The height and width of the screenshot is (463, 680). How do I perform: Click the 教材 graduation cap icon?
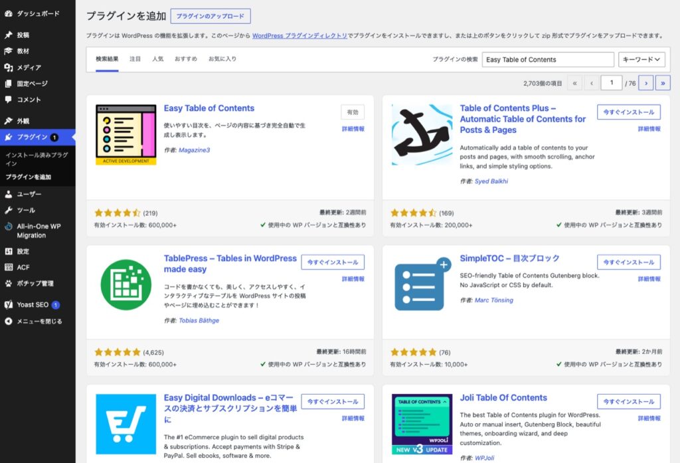[x=8, y=50]
